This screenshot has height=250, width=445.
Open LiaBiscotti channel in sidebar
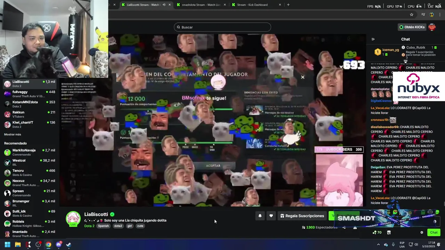[x=30, y=84]
